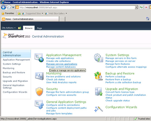Screen dimensions: 151x121
Task: Open Backup and Restore in sidebar
Action: pos(14,72)
